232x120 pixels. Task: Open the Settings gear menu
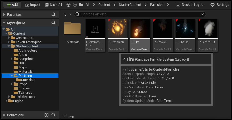click(x=220, y=5)
